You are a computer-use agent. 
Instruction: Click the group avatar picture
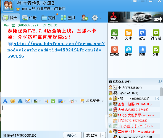pos(8,6)
